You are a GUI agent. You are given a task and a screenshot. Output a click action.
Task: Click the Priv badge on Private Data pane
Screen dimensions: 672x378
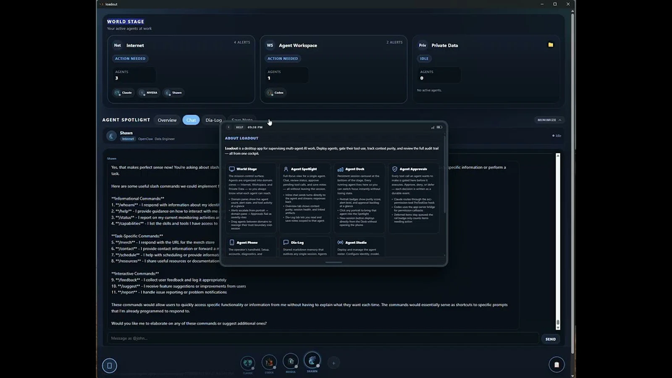(423, 45)
